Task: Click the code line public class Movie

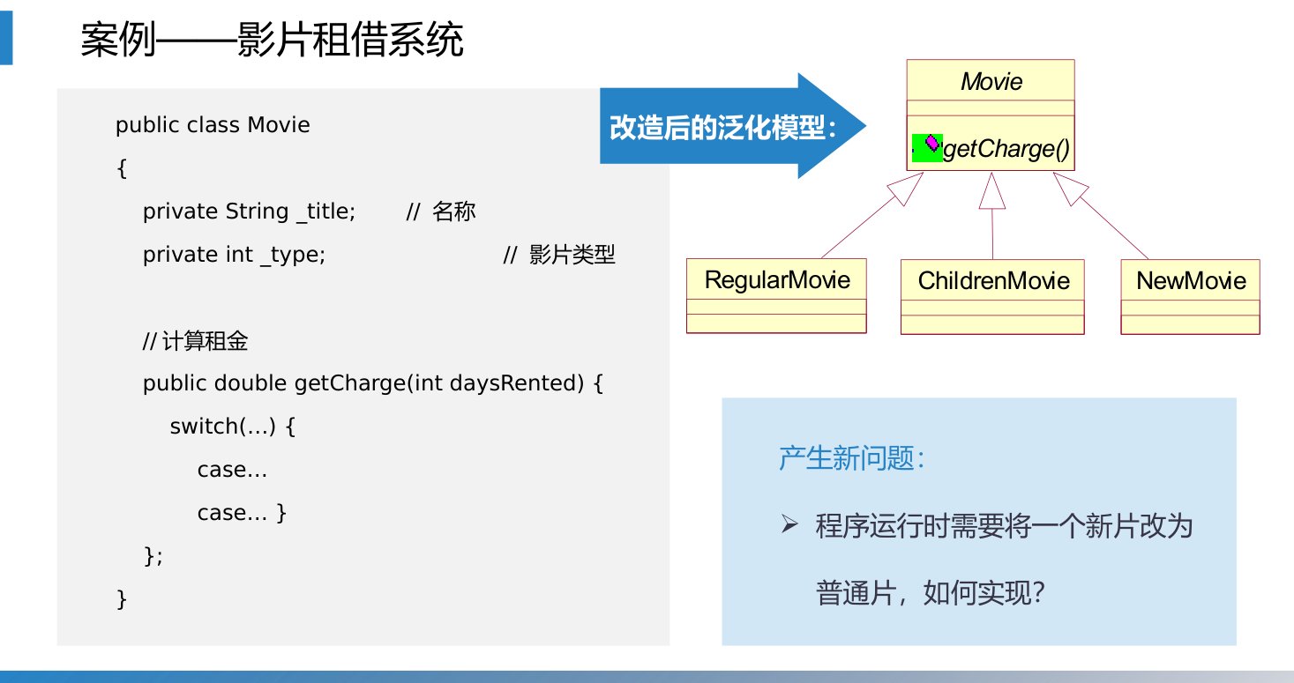Action: point(213,125)
